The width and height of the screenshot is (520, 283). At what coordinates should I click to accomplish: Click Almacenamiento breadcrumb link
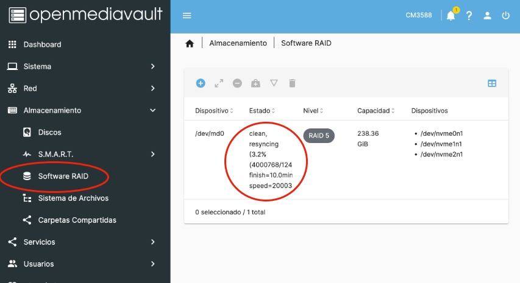238,43
